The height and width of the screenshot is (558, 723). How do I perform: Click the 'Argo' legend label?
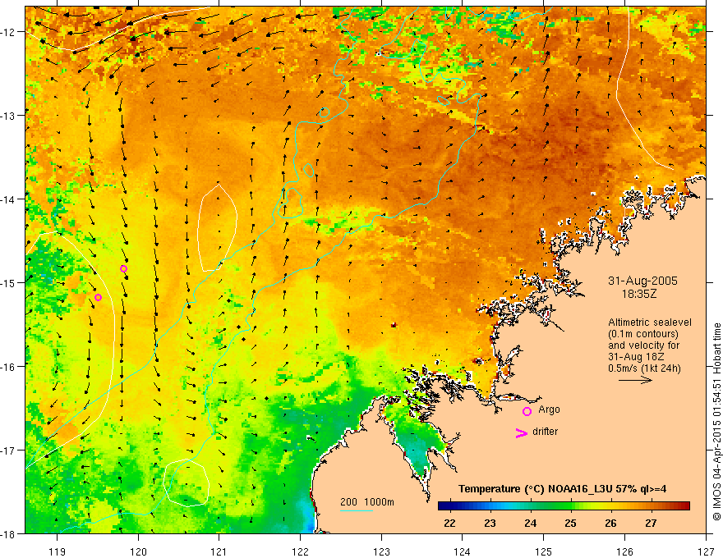[x=549, y=409]
